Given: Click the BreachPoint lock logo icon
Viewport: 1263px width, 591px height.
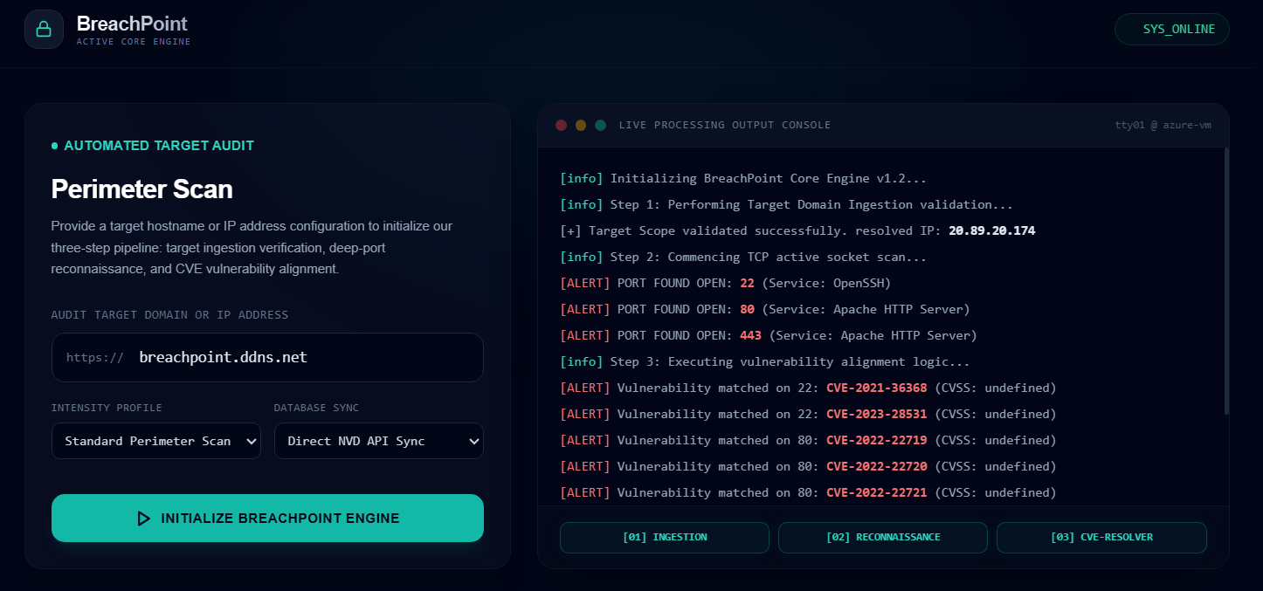Looking at the screenshot, I should (x=44, y=30).
